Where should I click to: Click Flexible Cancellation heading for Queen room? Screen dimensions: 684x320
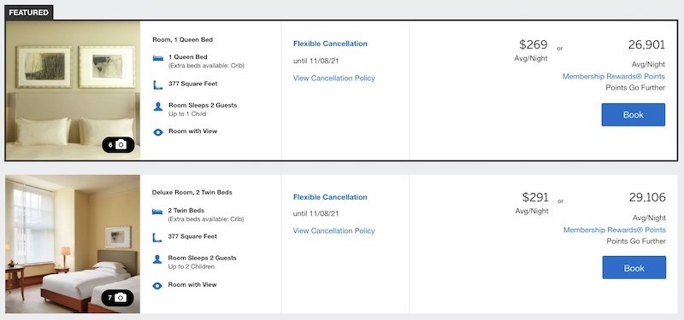330,44
